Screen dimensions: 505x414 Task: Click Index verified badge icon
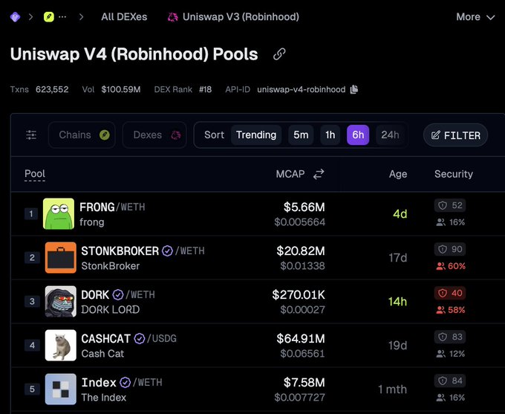tap(125, 382)
